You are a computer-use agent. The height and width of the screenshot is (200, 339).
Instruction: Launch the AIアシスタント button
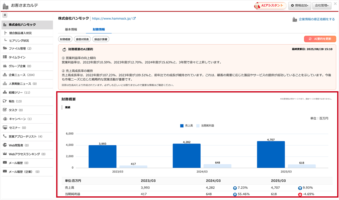[270, 5]
